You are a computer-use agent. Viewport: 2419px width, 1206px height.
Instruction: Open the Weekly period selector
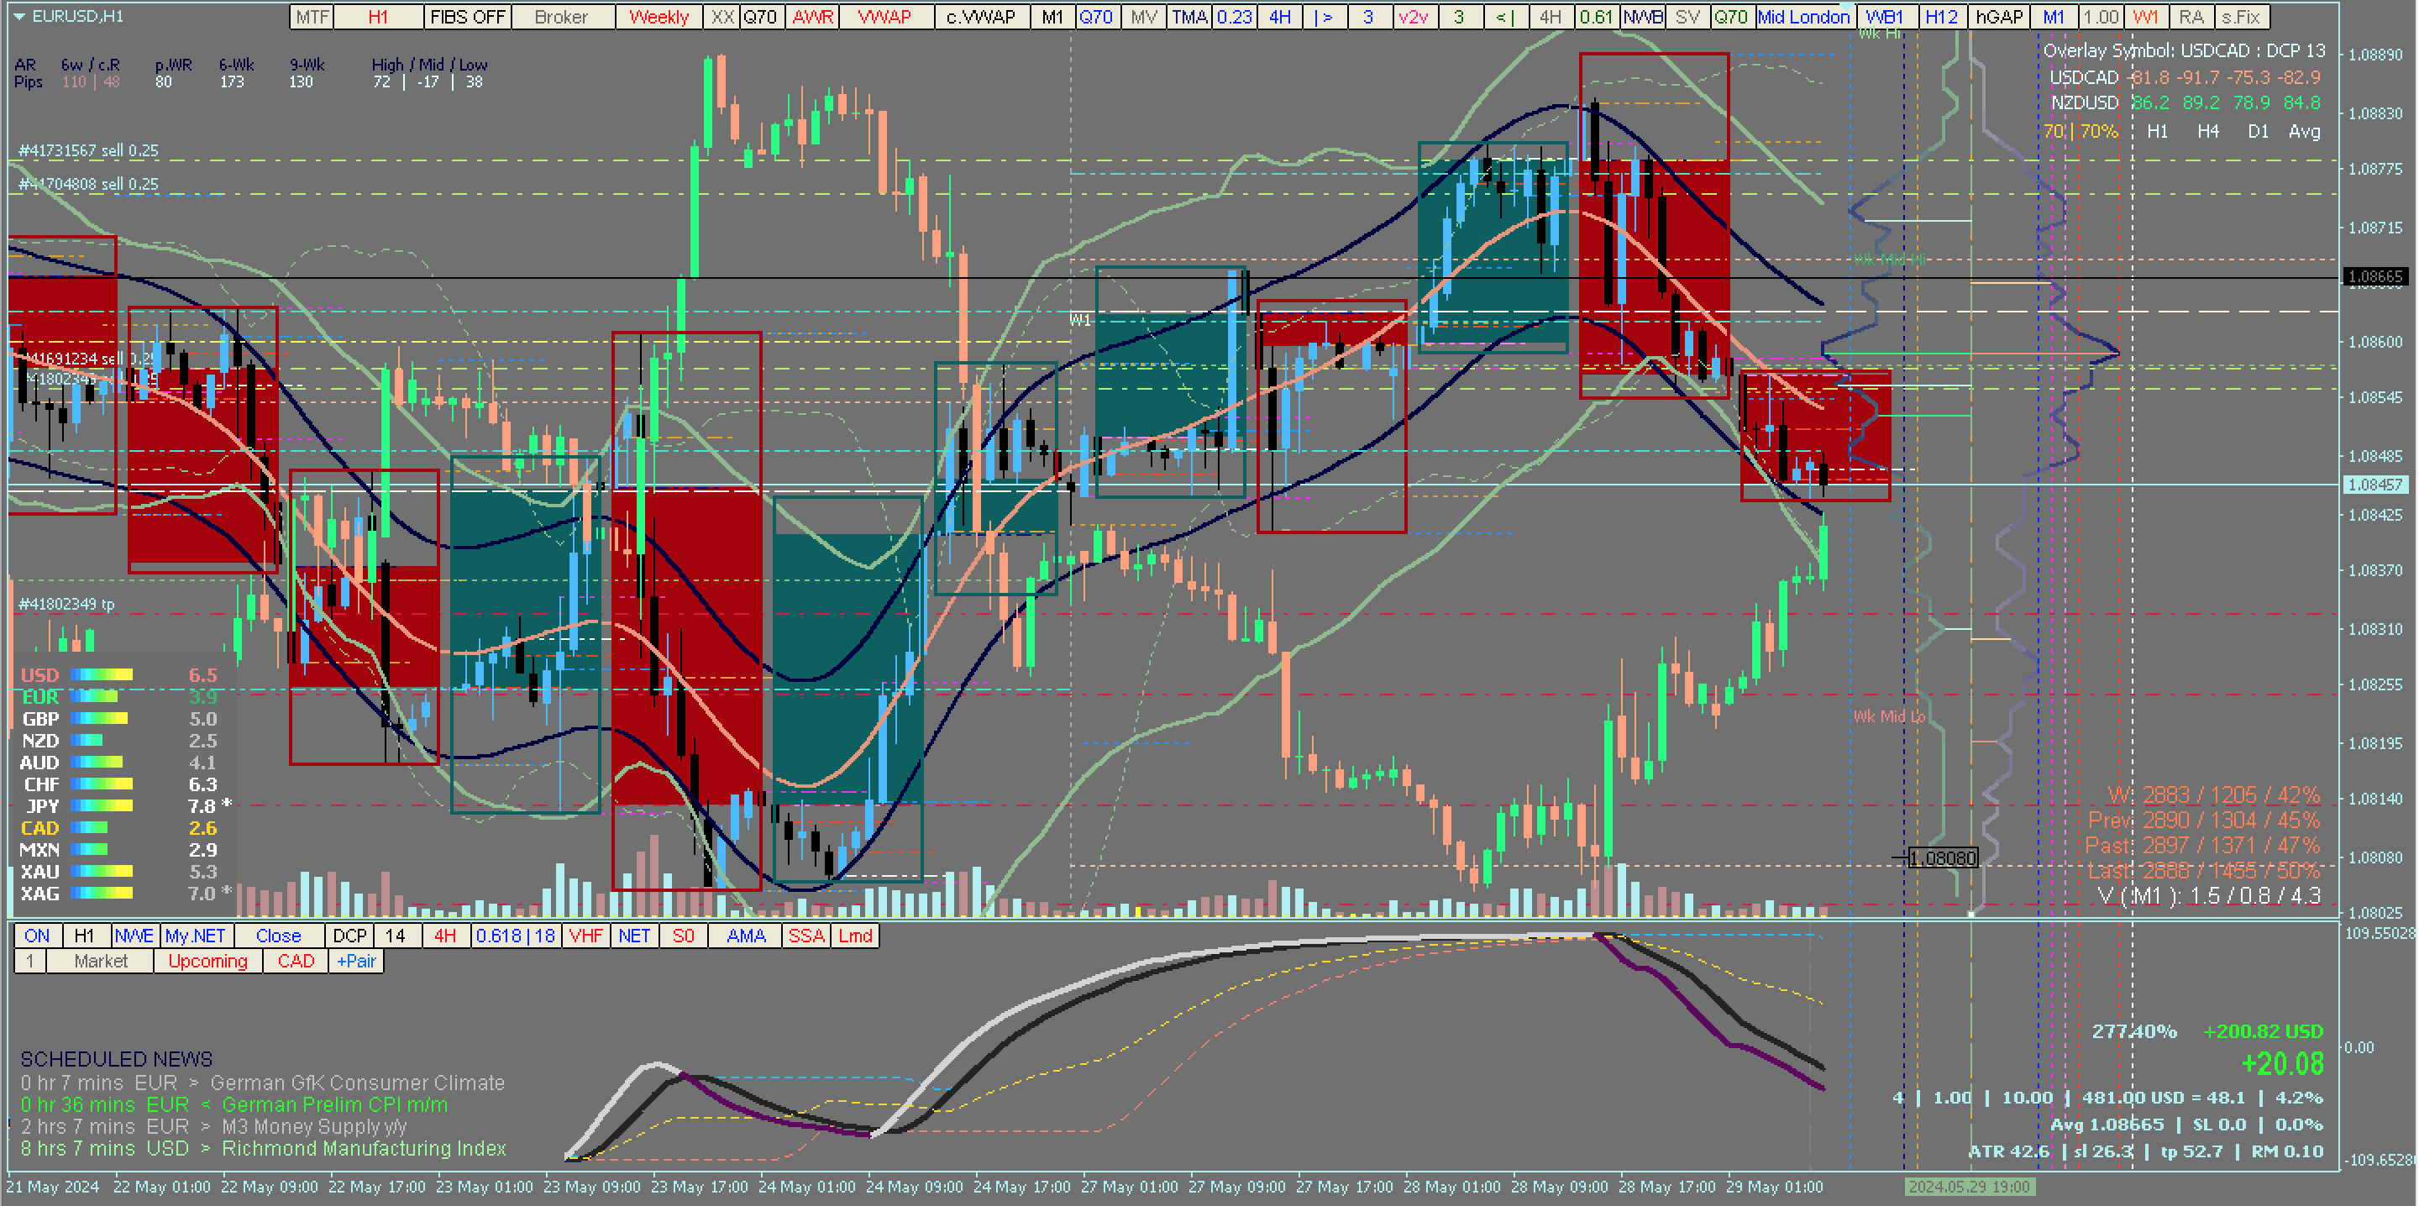(659, 17)
